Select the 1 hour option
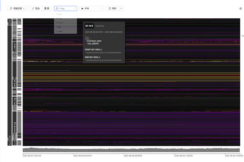Screen dimensions: 244x162 [59, 14]
